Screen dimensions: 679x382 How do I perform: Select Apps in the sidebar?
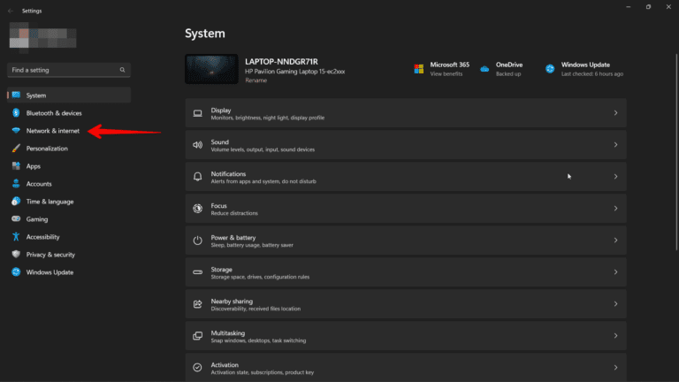[x=34, y=166]
